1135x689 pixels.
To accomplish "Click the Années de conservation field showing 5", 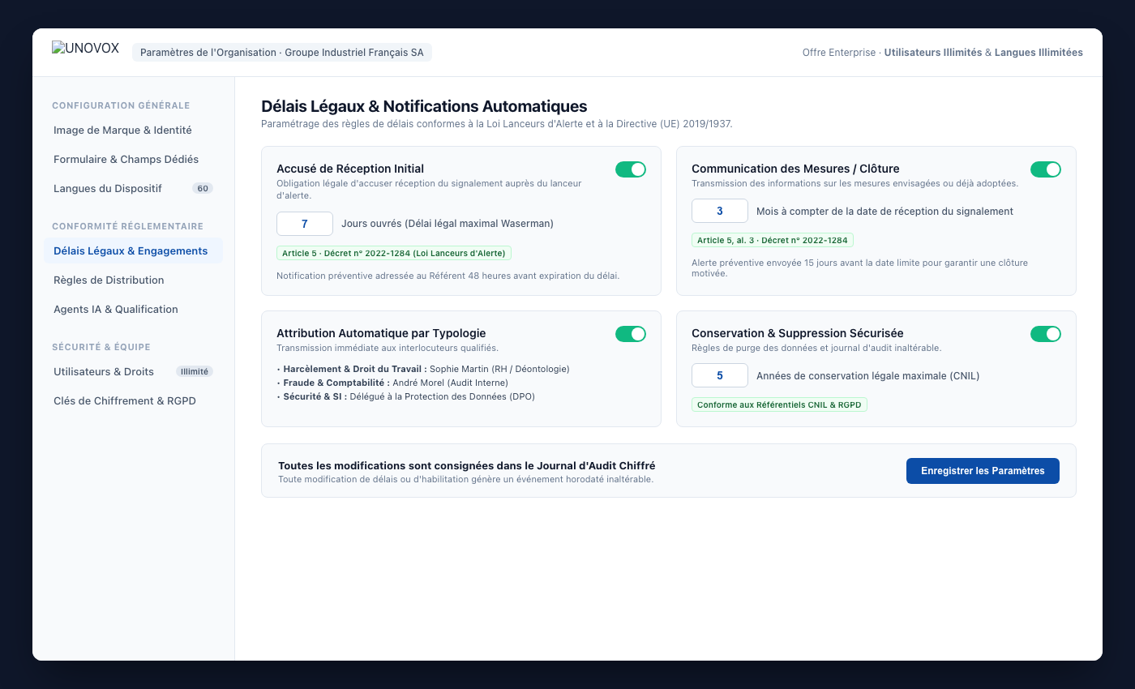I will [720, 376].
